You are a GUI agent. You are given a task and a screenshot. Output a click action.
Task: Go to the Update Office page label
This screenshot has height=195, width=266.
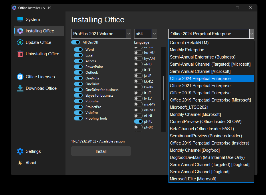(38, 42)
